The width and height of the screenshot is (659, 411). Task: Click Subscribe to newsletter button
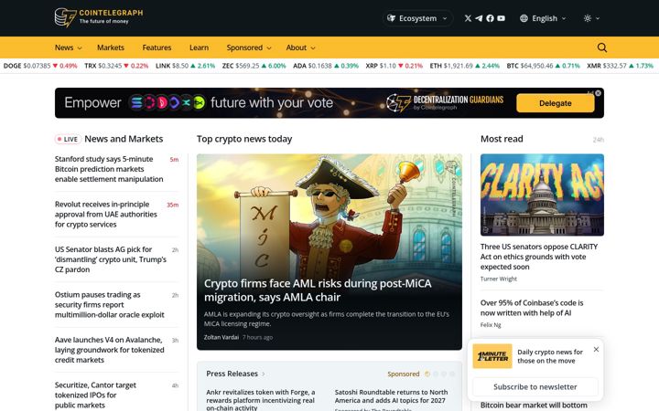535,386
